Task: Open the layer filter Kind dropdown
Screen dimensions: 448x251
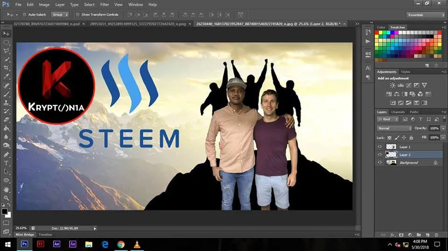Action: point(388,119)
